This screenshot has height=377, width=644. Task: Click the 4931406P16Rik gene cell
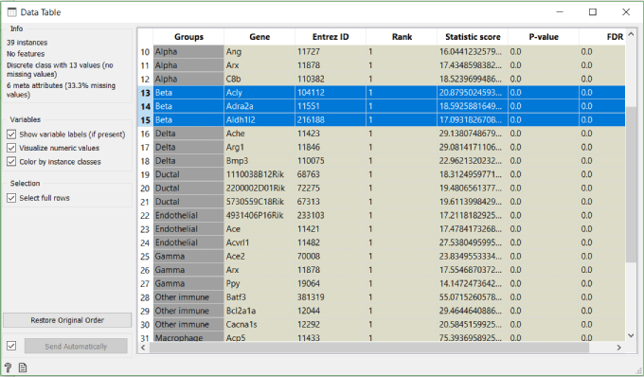pyautogui.click(x=259, y=215)
